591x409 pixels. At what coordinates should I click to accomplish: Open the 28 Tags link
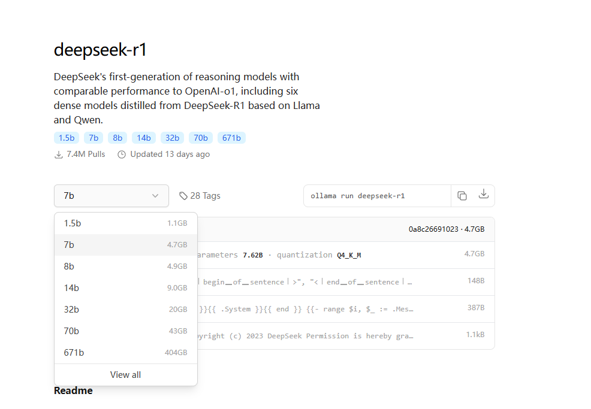pyautogui.click(x=205, y=196)
